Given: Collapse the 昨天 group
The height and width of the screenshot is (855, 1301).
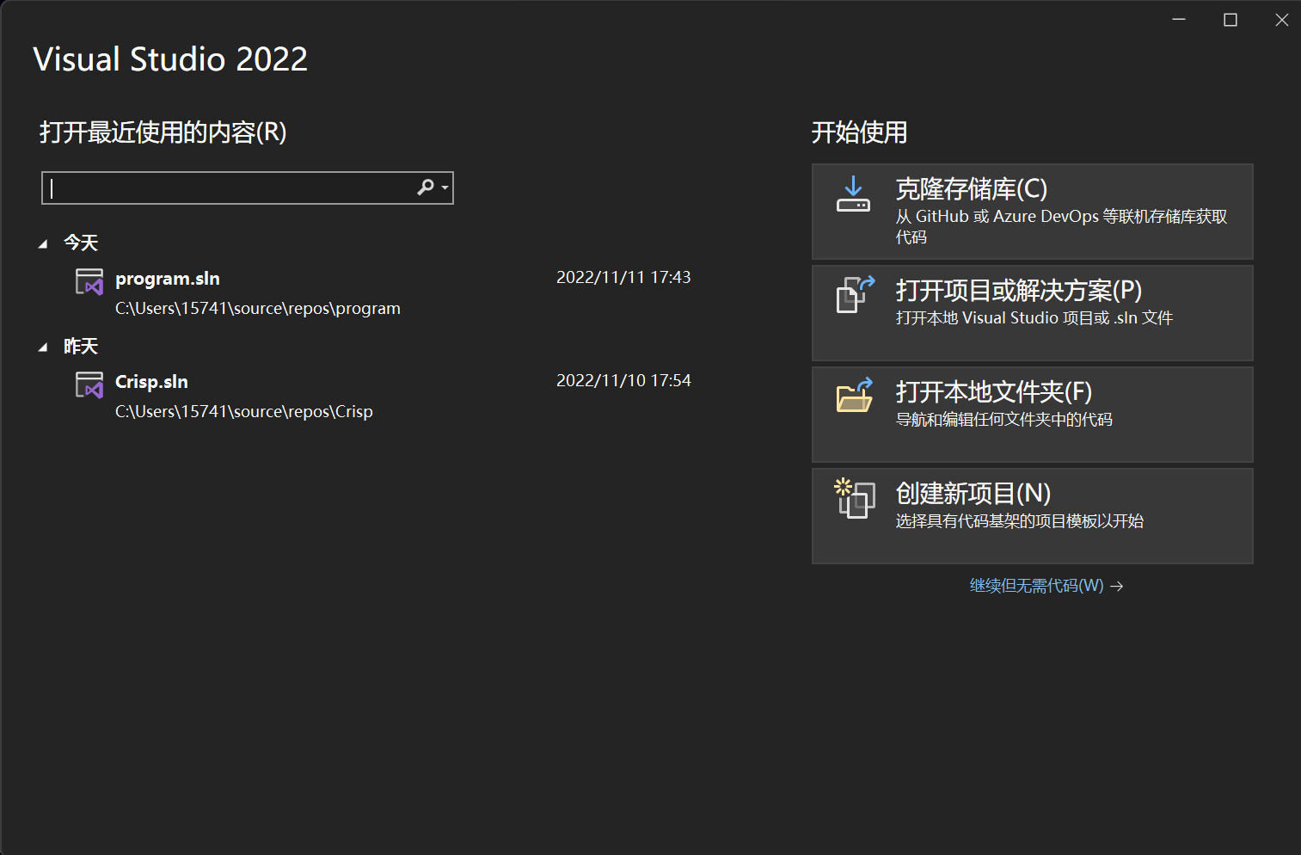Looking at the screenshot, I should click(43, 348).
